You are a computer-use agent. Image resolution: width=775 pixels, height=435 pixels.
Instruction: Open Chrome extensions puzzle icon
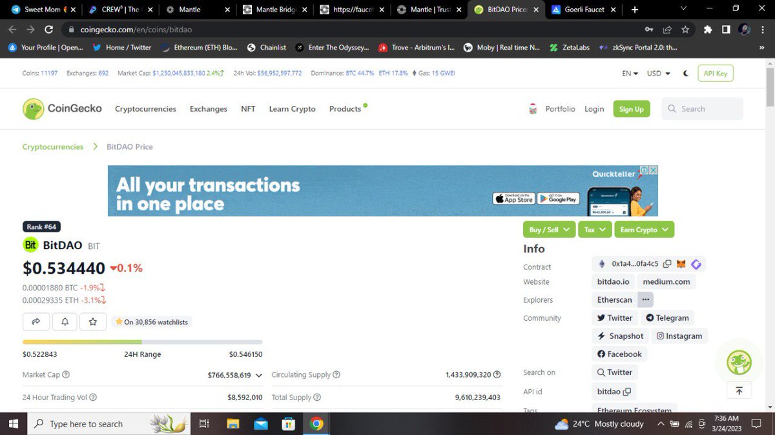708,30
